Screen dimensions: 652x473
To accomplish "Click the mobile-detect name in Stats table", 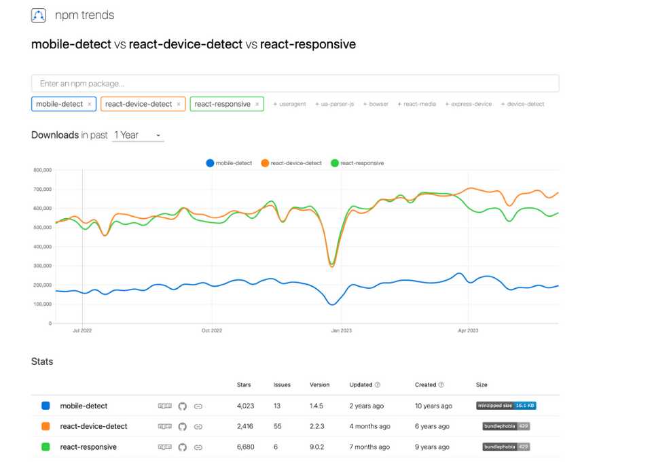I will (84, 406).
